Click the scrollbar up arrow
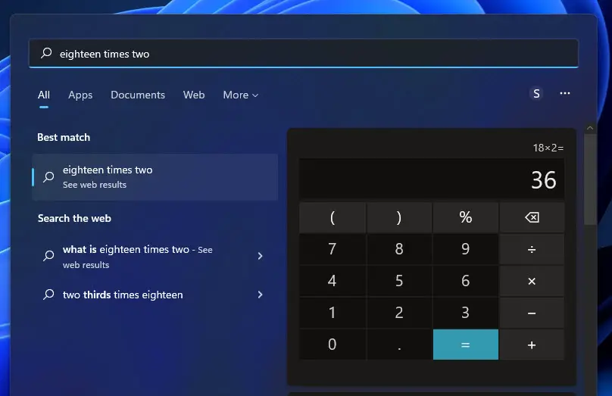This screenshot has width=612, height=396. 590,128
